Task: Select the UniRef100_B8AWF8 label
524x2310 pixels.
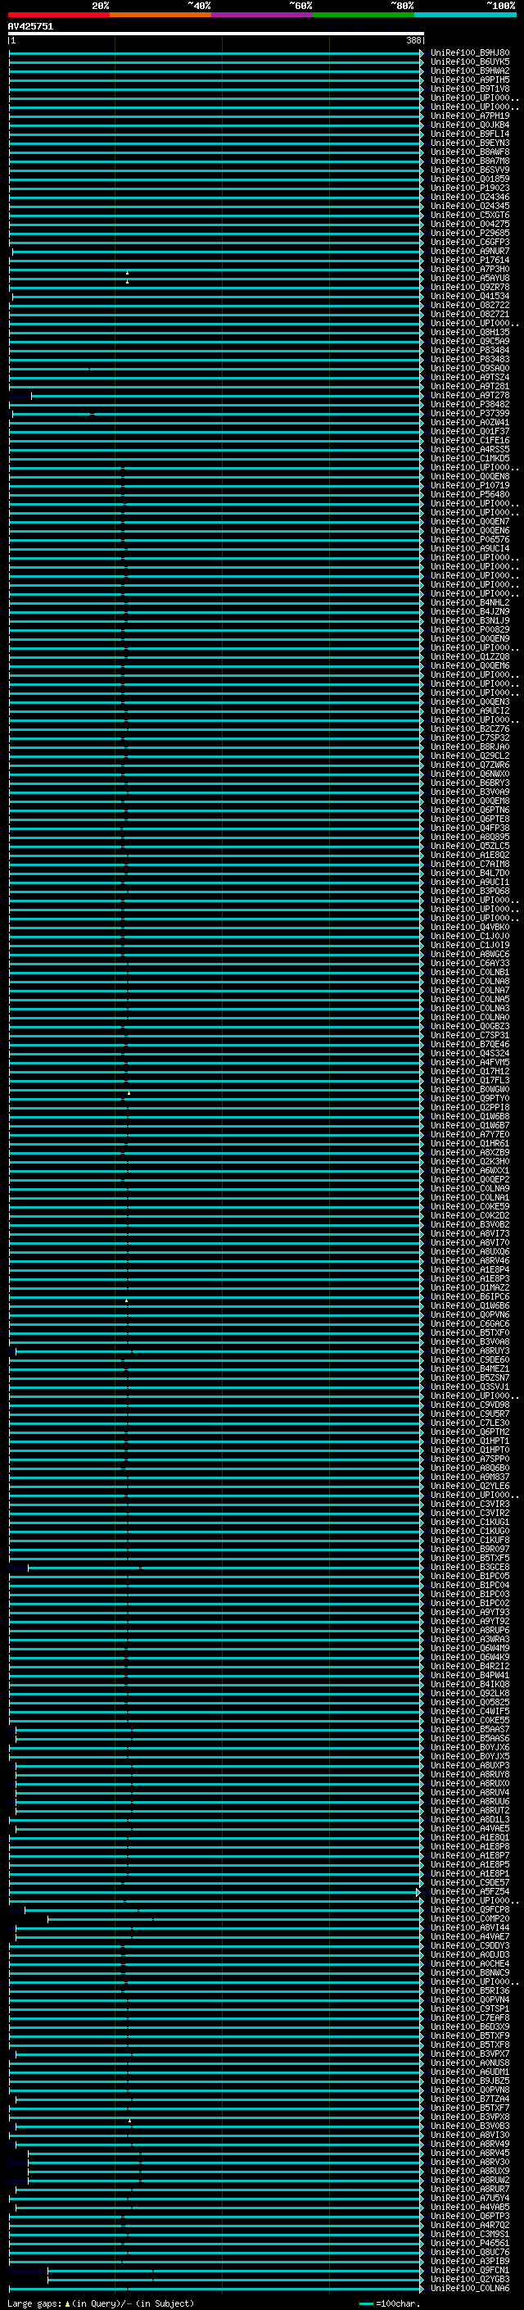Action: point(470,152)
